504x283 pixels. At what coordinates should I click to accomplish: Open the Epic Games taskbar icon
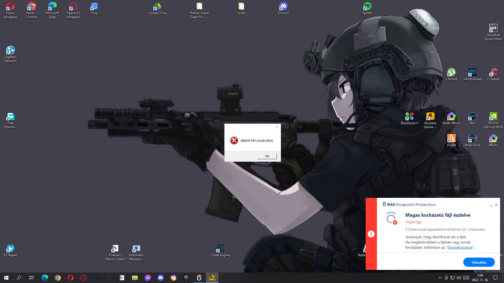click(186, 278)
